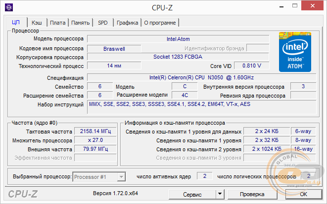Screen dimensions: 327x204
Task: Click the Intel Atom model name field
Action: [x=178, y=39]
